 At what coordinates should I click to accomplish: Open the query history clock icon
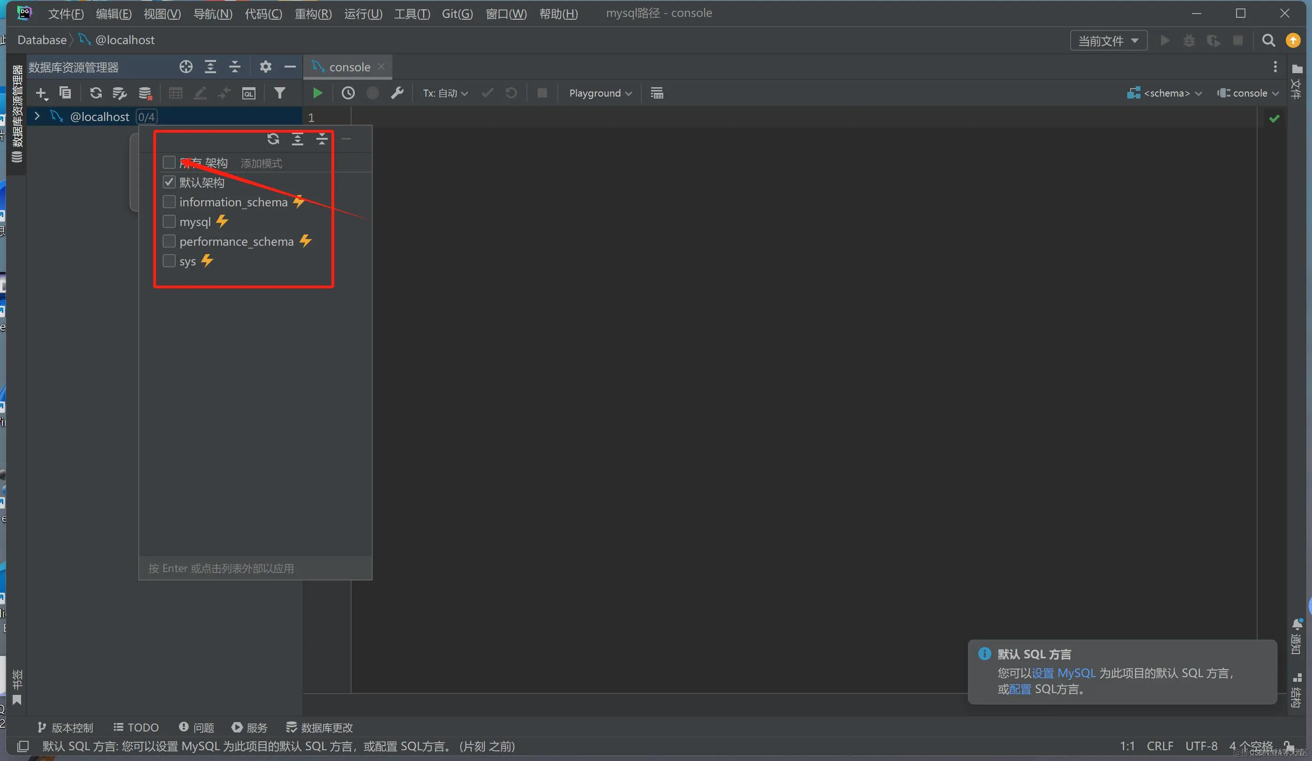tap(348, 93)
